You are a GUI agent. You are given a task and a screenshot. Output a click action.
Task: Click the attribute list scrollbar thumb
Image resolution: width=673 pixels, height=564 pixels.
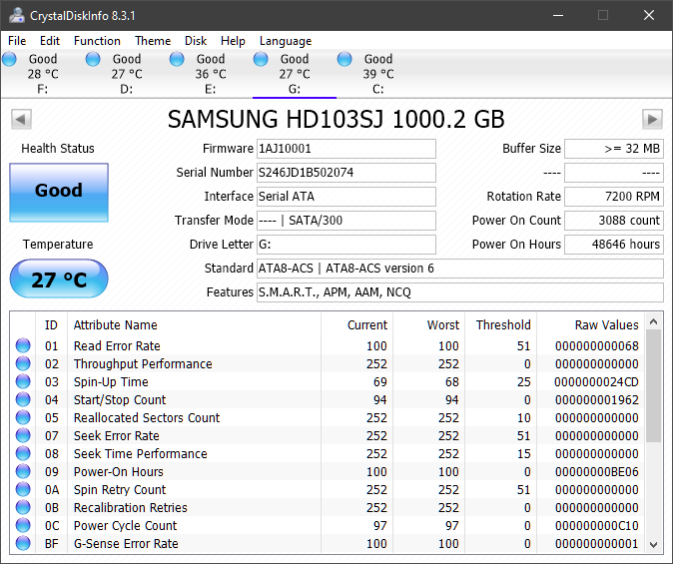pos(654,386)
